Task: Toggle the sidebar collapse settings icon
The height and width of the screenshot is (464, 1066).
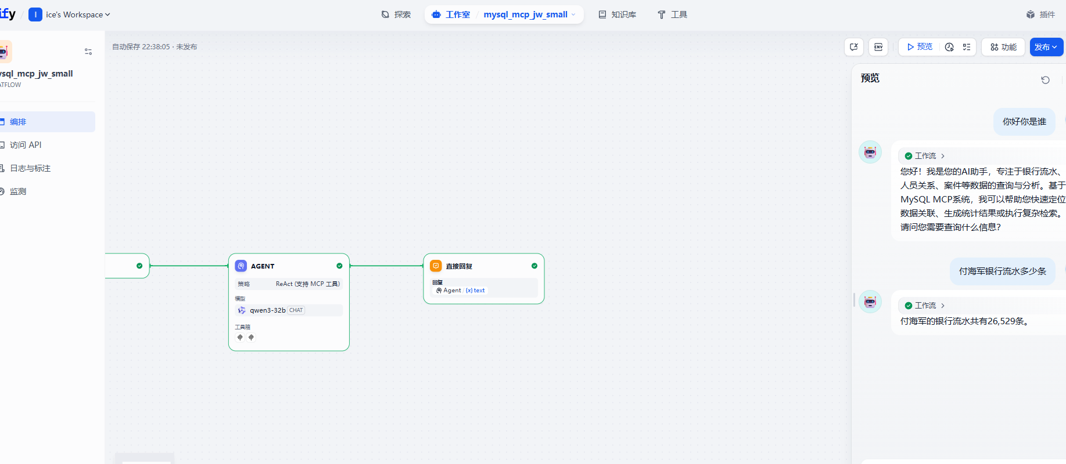Action: (88, 52)
